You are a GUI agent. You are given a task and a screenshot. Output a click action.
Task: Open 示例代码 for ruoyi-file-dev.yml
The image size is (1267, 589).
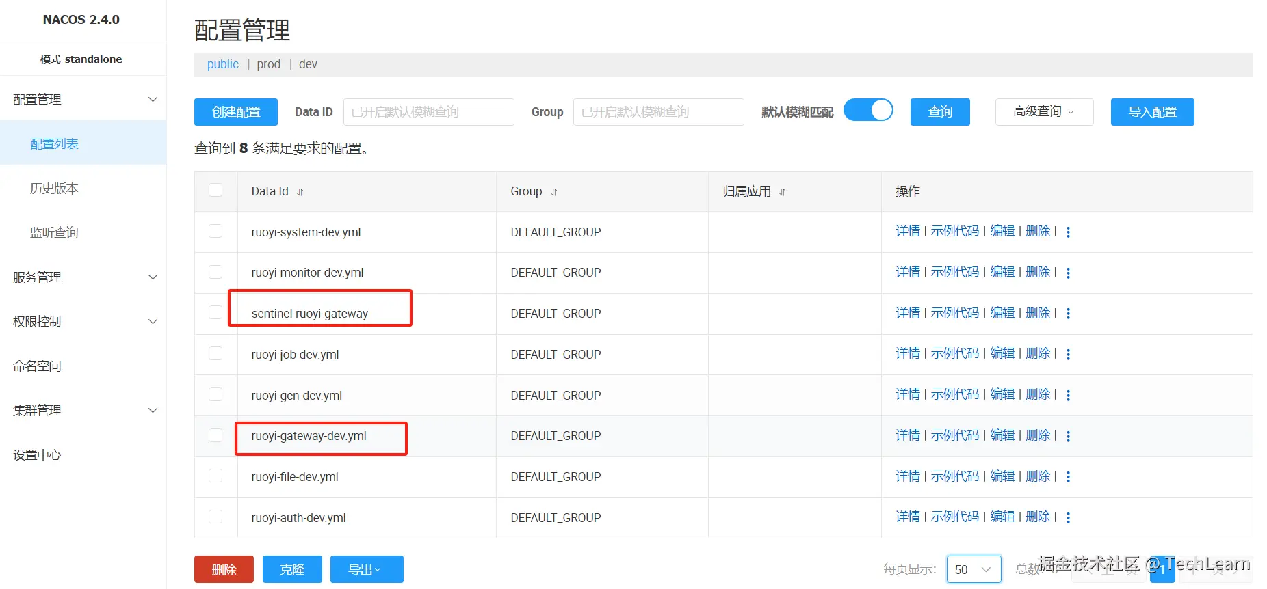(955, 476)
